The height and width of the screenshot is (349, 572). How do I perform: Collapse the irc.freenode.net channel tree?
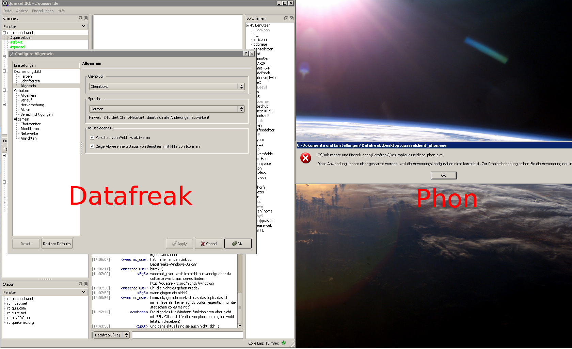4,33
